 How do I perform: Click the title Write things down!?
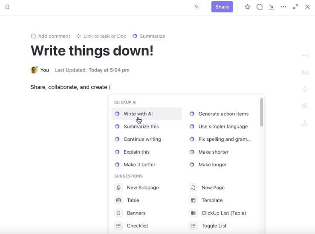92,51
